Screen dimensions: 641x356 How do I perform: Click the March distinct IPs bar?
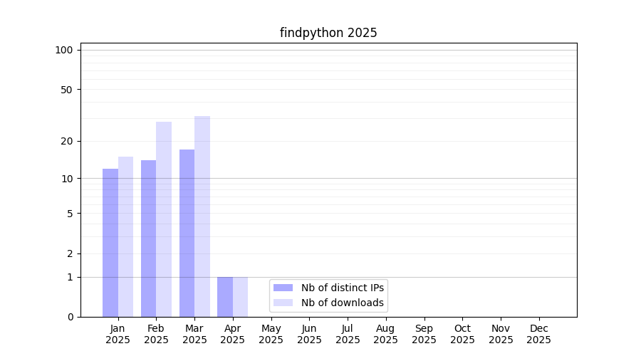tap(187, 234)
